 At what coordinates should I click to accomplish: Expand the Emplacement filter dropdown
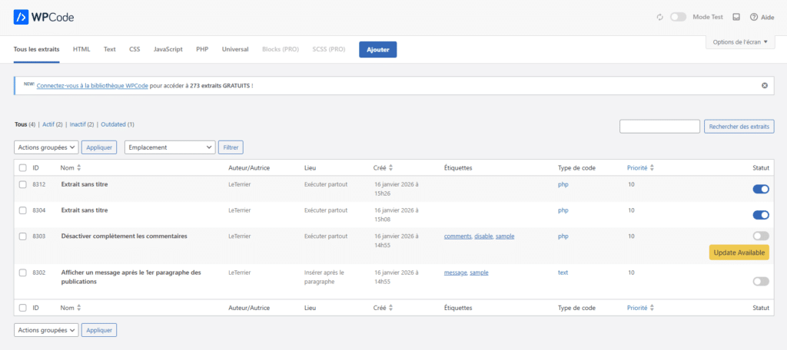coord(170,147)
